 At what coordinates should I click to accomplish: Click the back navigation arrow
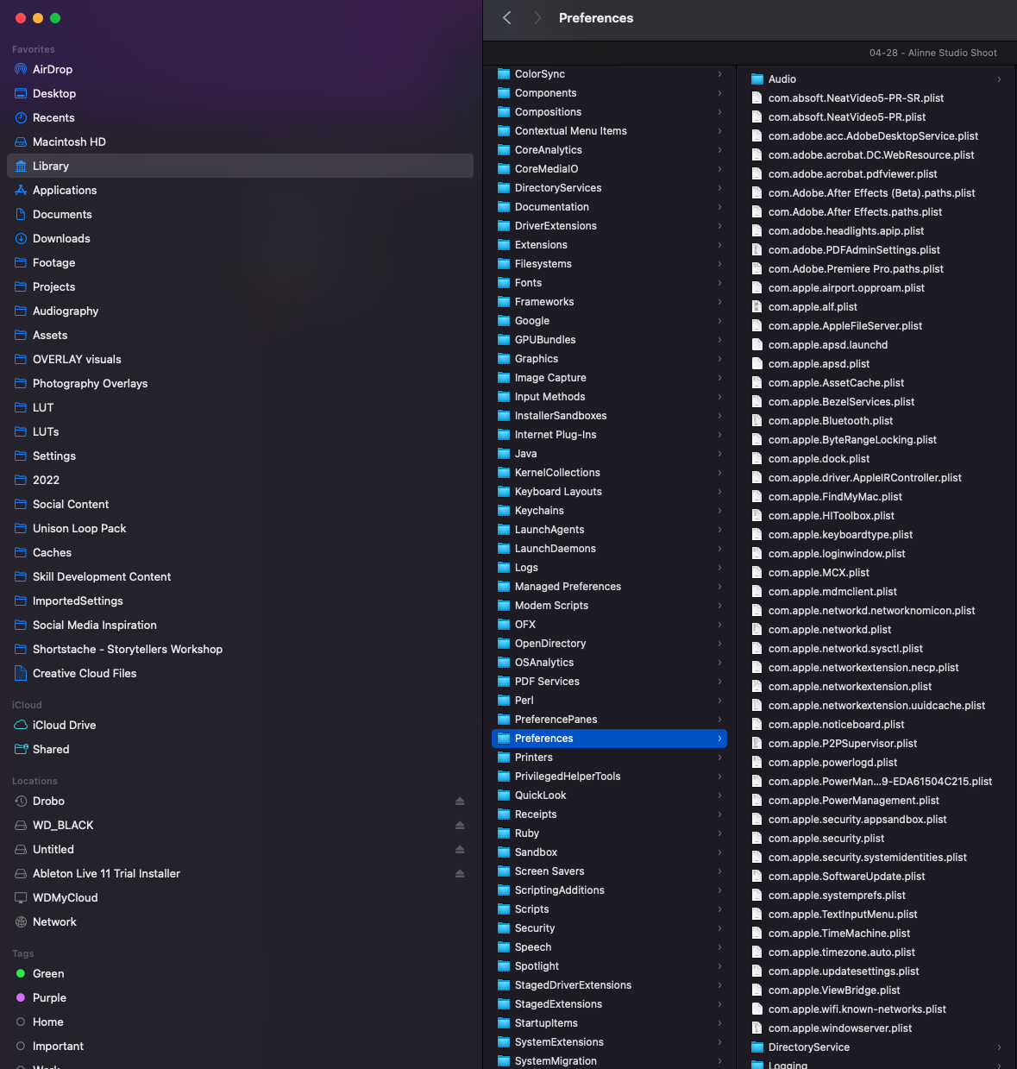click(505, 17)
